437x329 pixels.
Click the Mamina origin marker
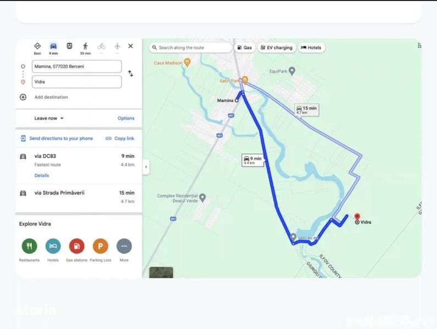click(236, 101)
